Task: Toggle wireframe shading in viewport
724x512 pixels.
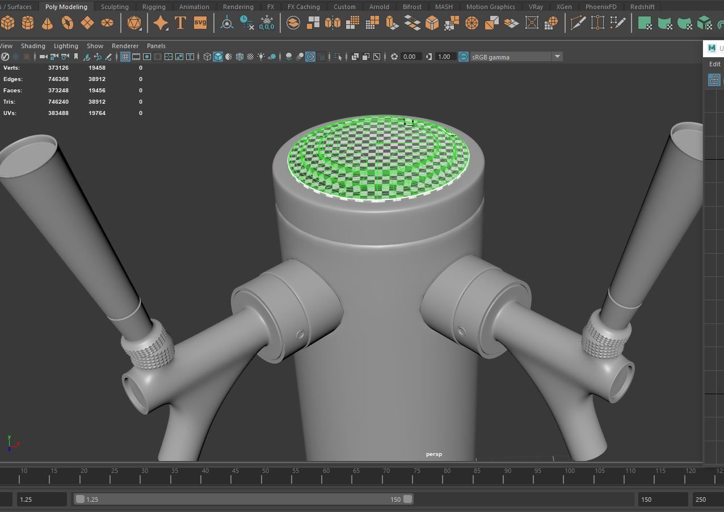Action: [x=207, y=57]
